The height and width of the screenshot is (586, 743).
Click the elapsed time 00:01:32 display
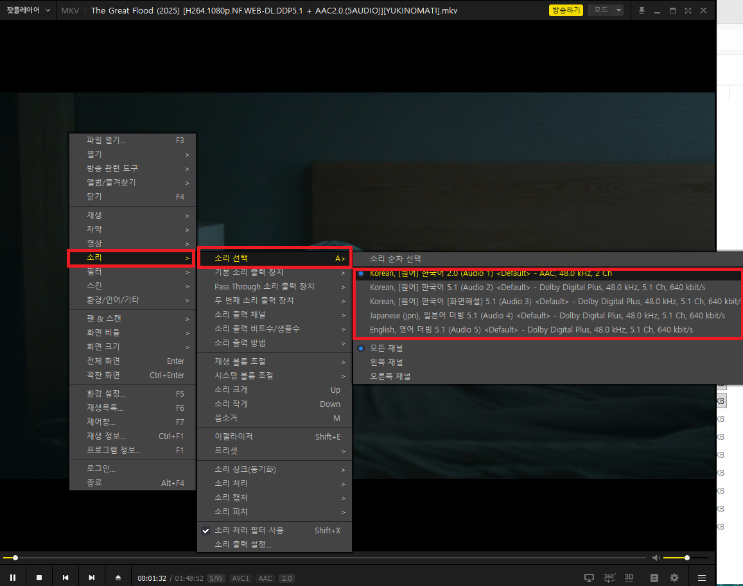pyautogui.click(x=152, y=578)
